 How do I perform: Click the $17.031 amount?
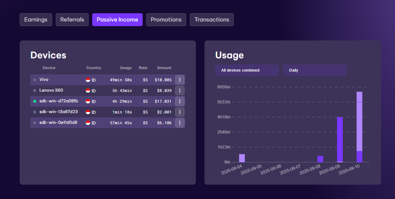pos(163,101)
